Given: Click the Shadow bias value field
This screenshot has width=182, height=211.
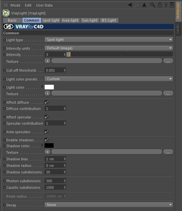Looking at the screenshot, I should 54,159.
